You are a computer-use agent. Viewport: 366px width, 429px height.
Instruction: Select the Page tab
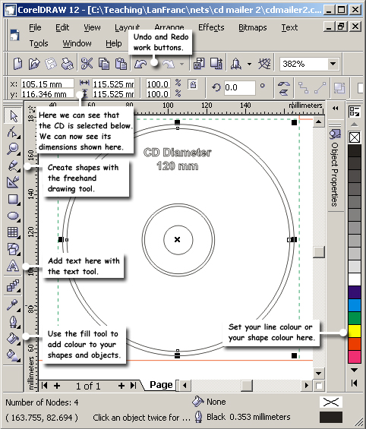tap(161, 385)
